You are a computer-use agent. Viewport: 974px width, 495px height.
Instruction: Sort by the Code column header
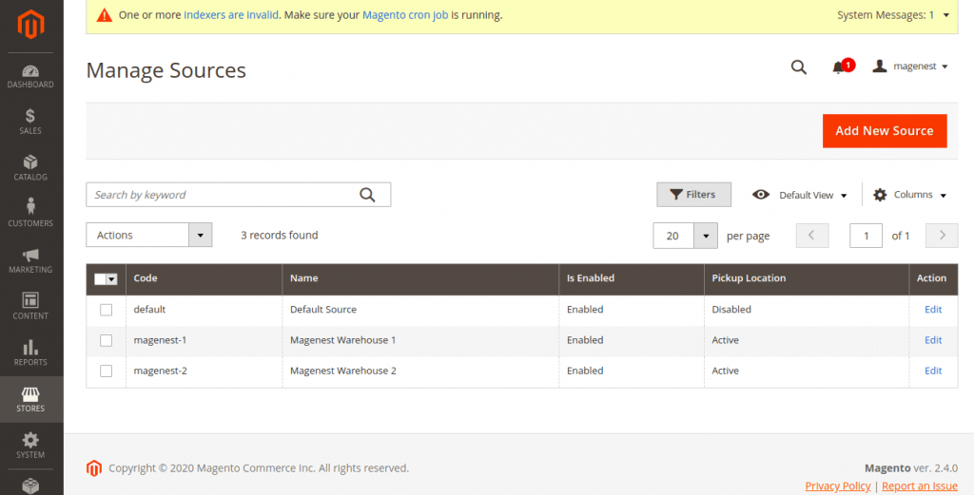204,278
